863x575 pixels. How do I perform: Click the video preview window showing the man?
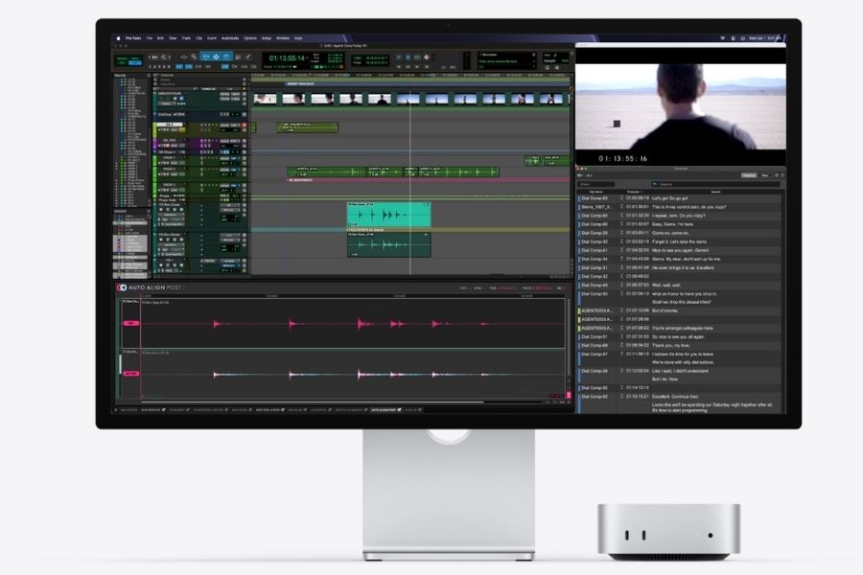click(681, 106)
